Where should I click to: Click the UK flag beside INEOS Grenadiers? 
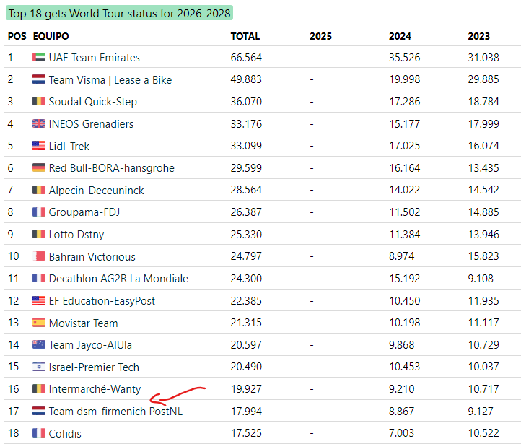39,123
